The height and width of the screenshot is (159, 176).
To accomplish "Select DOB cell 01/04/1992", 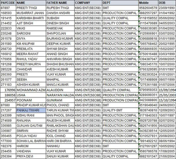I will pos(167,13).
